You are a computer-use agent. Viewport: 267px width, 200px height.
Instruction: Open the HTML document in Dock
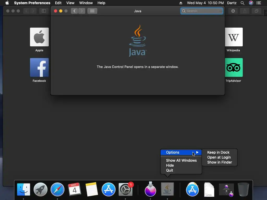(209, 190)
